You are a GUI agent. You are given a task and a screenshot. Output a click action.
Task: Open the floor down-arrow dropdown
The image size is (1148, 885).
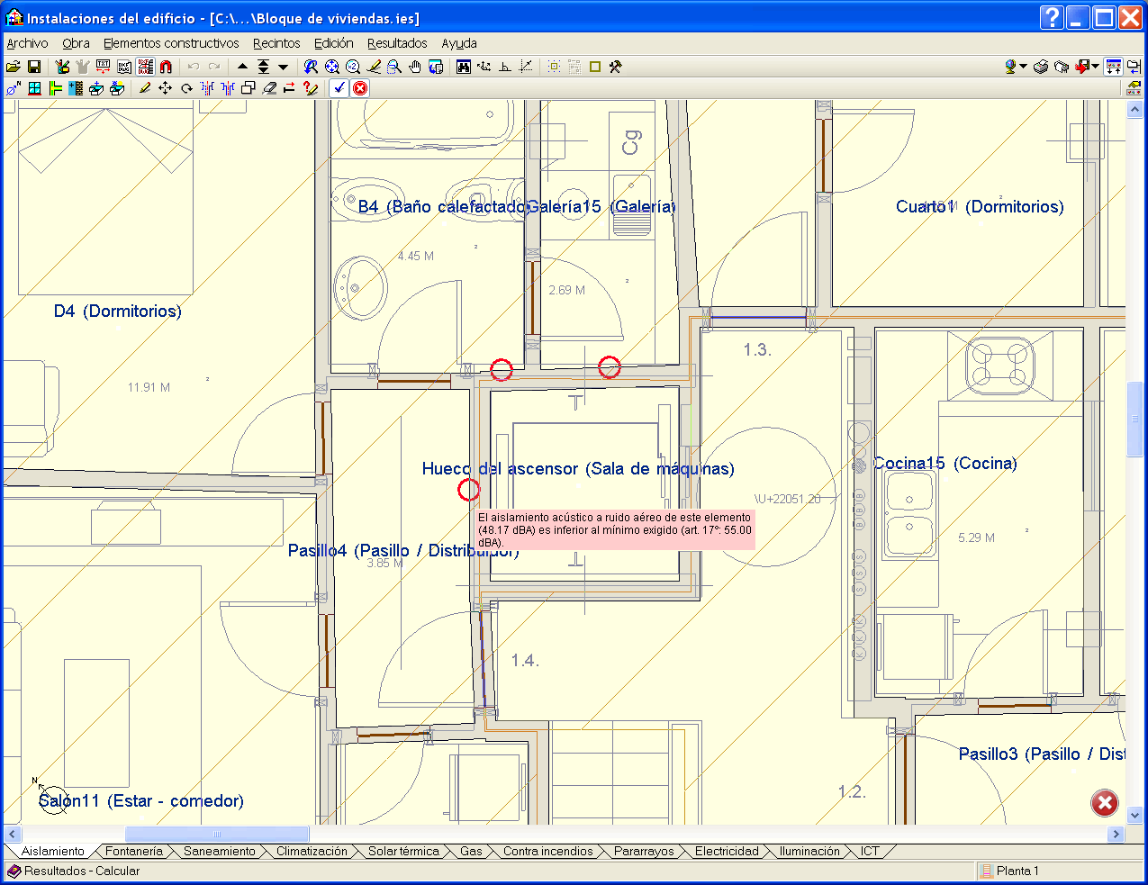284,67
